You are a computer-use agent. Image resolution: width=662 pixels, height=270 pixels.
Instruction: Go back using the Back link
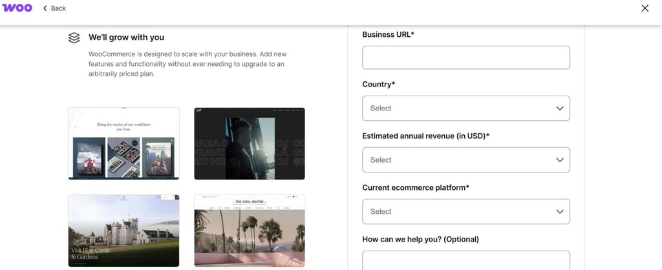[54, 8]
